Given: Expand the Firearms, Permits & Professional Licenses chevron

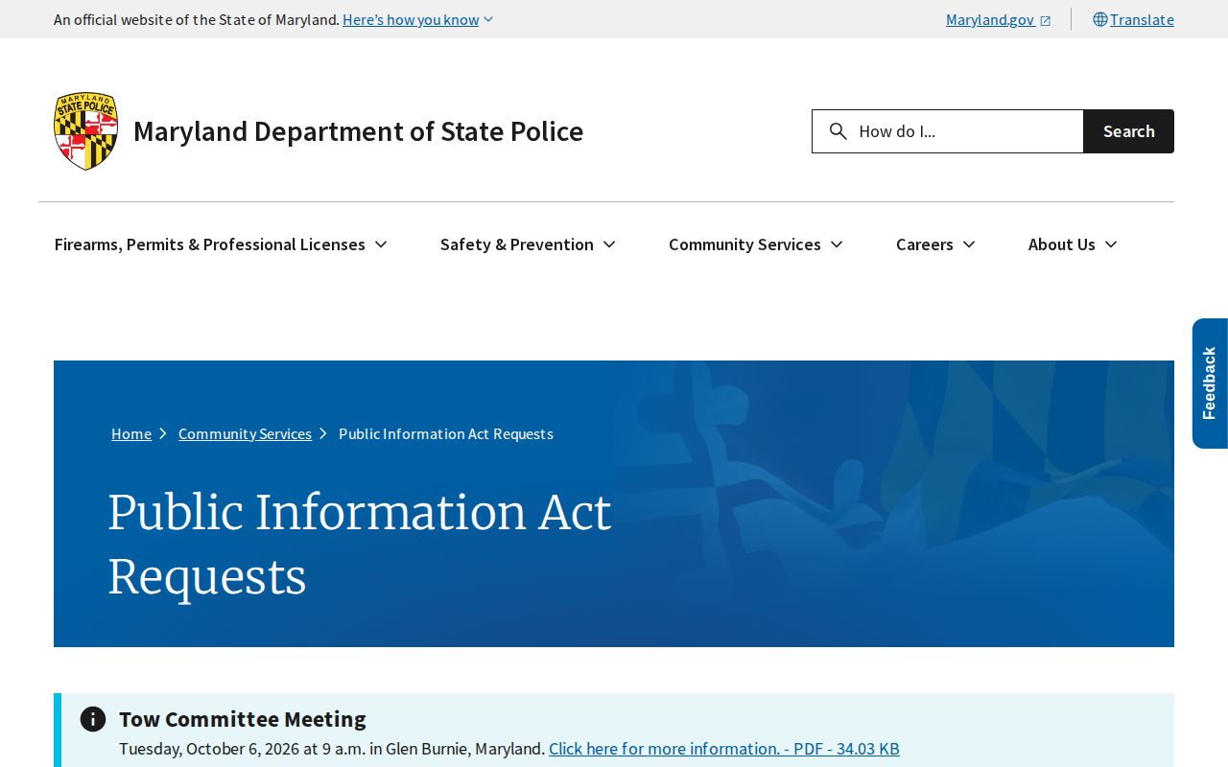Looking at the screenshot, I should pyautogui.click(x=381, y=244).
